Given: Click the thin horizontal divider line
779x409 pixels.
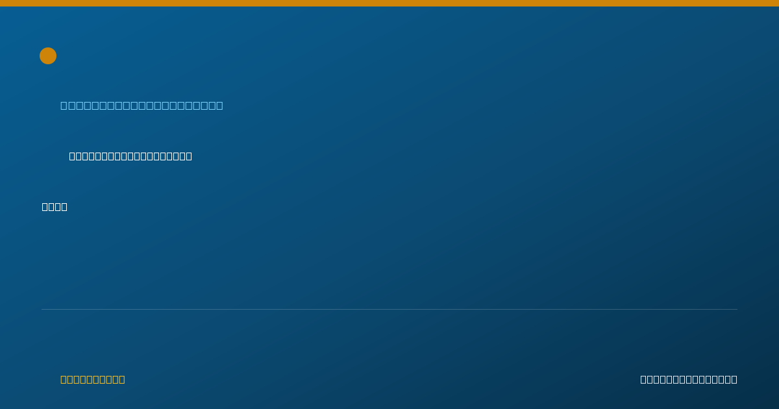Looking at the screenshot, I should [x=389, y=309].
